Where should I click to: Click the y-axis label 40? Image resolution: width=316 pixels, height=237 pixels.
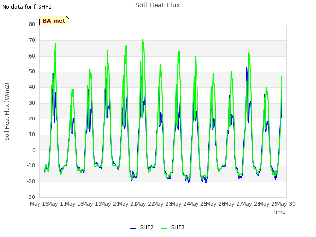pyautogui.click(x=32, y=87)
